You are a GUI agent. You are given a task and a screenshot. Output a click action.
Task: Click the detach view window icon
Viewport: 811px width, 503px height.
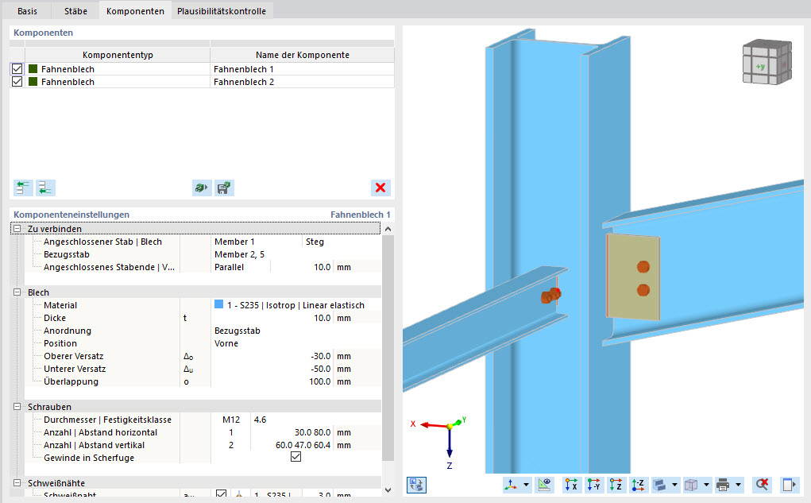coord(789,485)
